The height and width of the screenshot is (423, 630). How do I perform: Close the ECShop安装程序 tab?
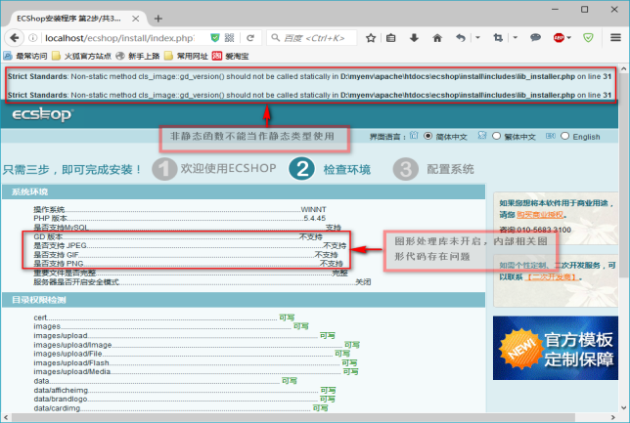coord(136,19)
